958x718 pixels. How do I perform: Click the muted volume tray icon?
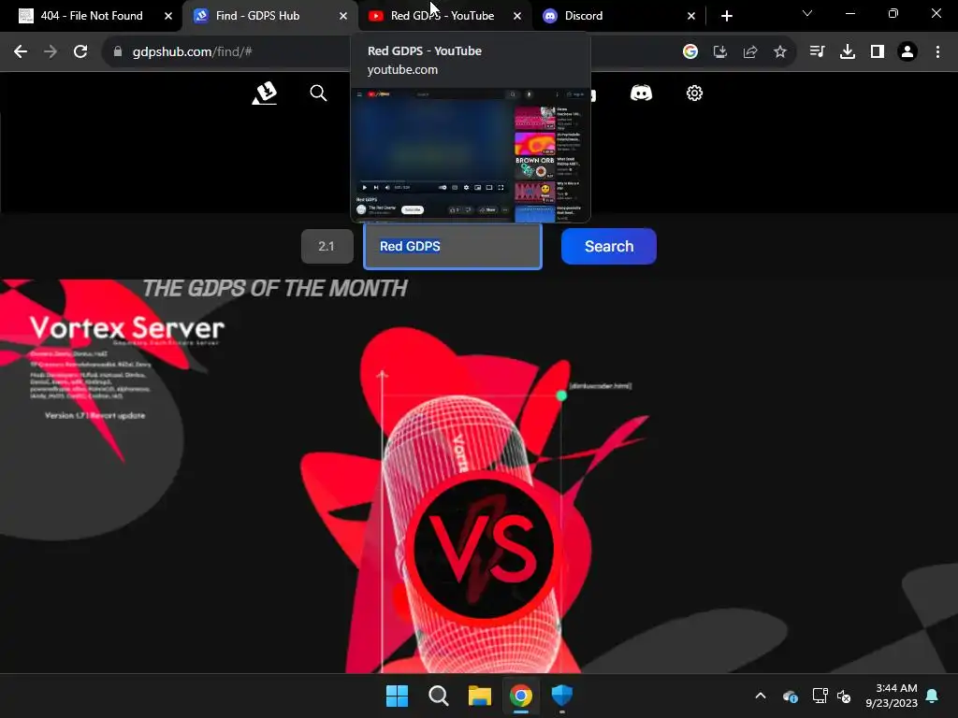tap(844, 696)
